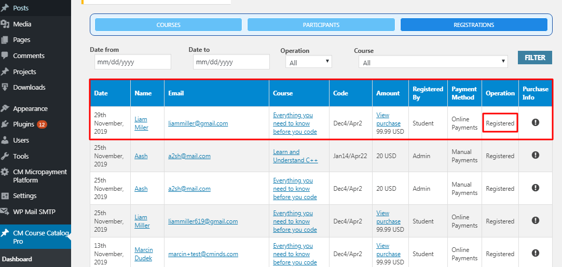Click the liammiller@gmail.com email link
562x267 pixels.
tap(198, 123)
